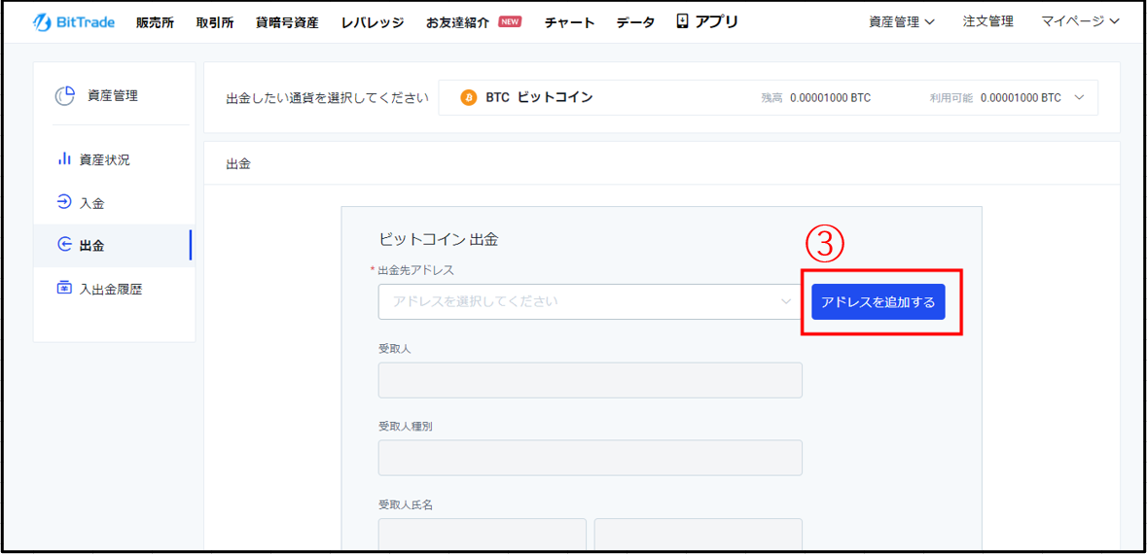Click the 出金 withdrawal arrow icon
Image resolution: width=1147 pixels, height=554 pixels.
63,245
